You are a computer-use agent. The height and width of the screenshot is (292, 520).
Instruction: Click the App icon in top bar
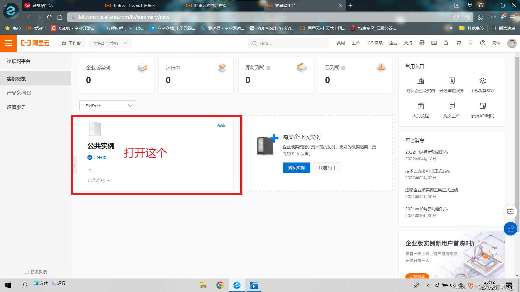pos(422,43)
